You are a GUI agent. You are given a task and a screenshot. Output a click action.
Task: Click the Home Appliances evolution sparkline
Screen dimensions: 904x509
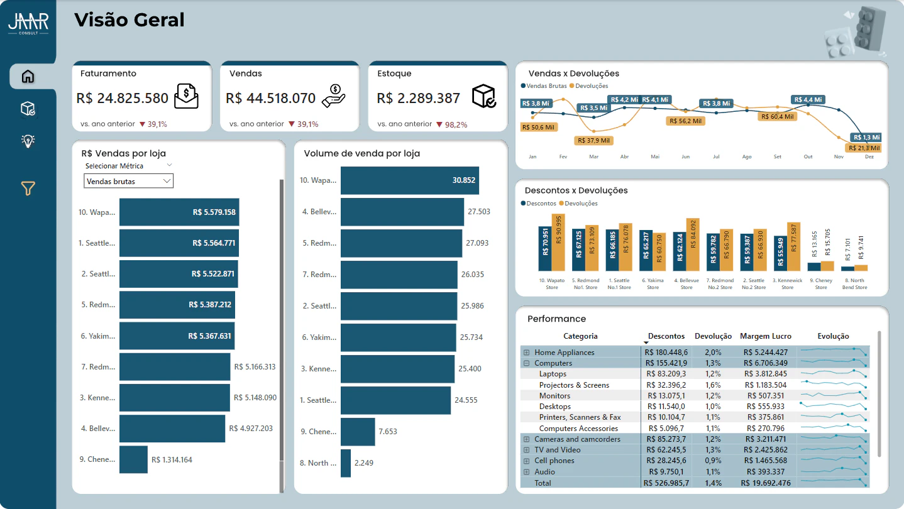833,351
